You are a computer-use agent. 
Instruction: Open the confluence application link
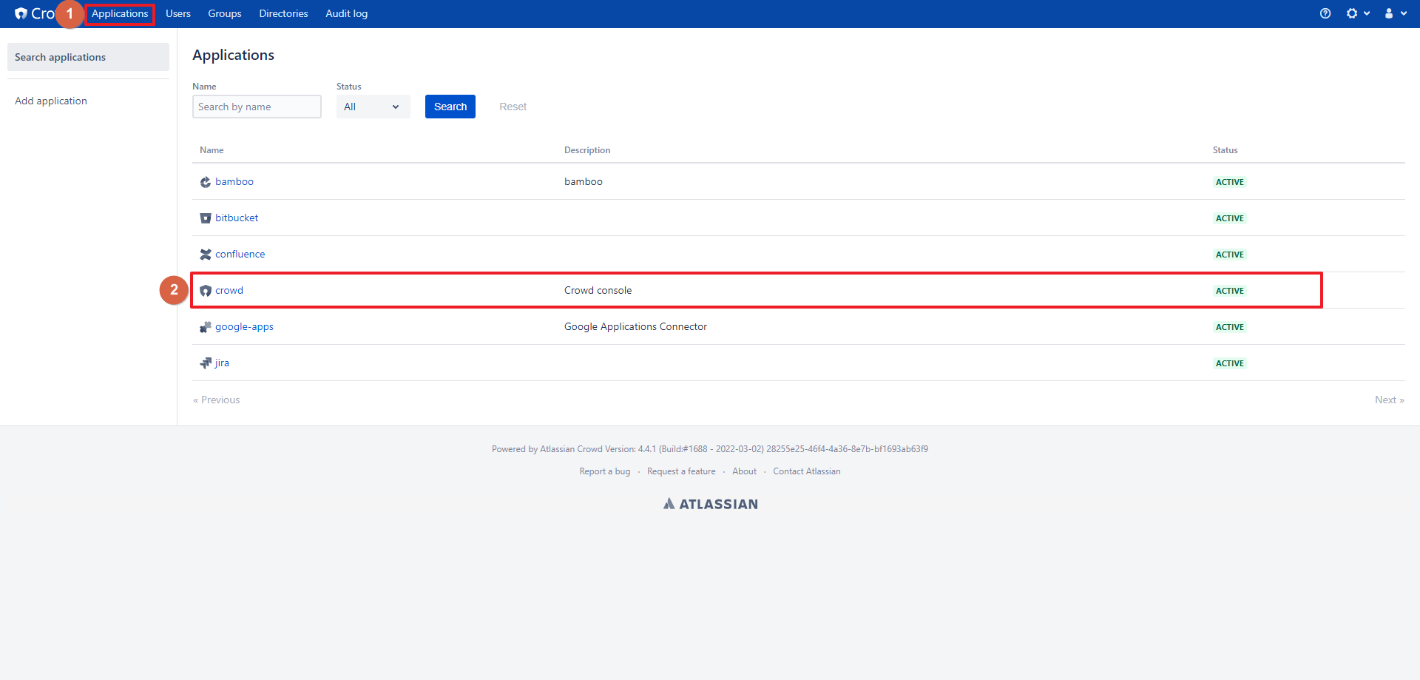coord(240,254)
